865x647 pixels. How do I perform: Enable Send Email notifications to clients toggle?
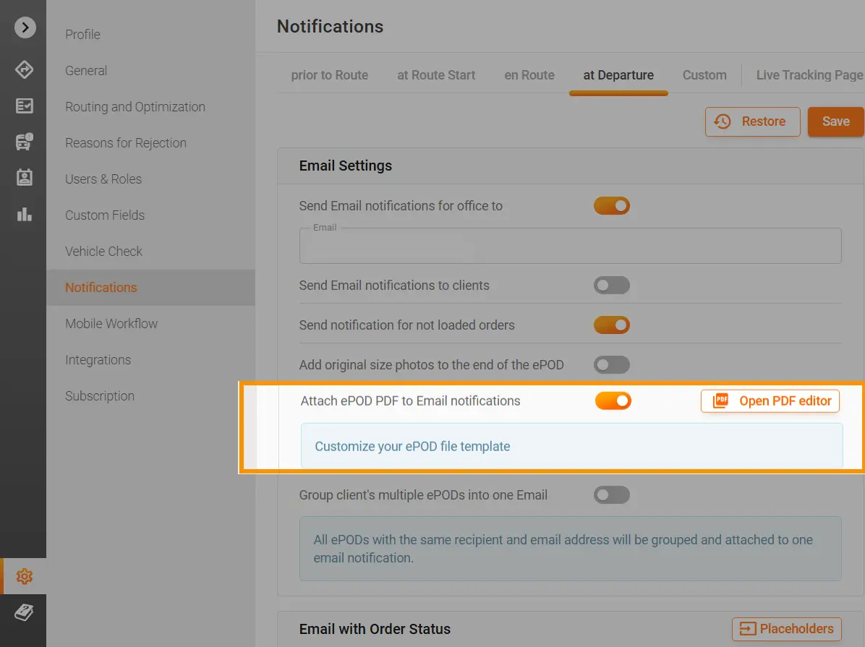(612, 285)
